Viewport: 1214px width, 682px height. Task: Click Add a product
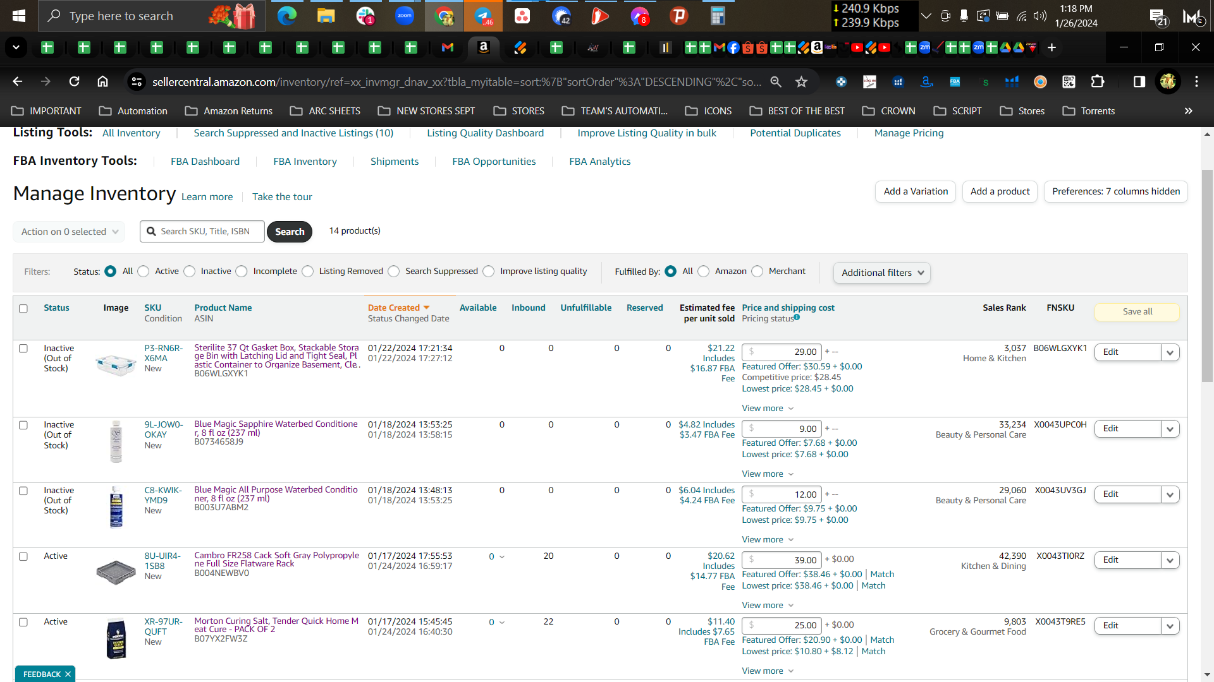click(x=1000, y=191)
